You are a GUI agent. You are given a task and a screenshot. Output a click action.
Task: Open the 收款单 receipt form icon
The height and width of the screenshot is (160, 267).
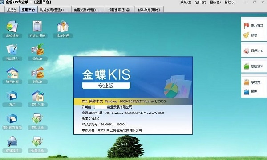pos(37,52)
